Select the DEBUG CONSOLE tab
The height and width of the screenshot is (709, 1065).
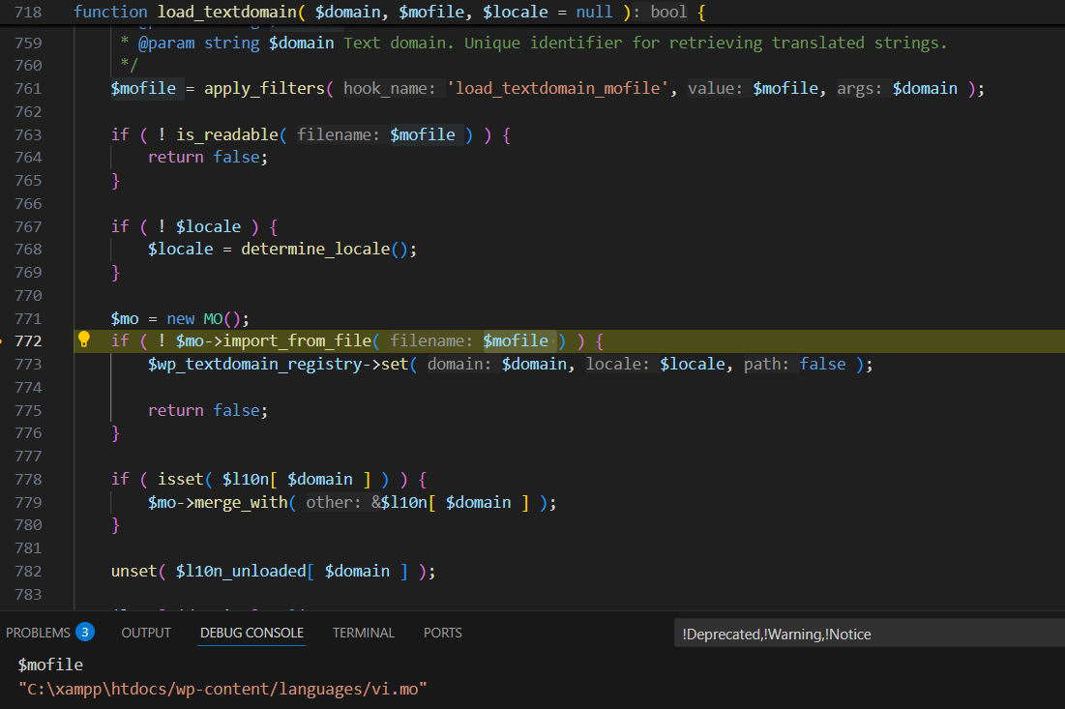(252, 633)
